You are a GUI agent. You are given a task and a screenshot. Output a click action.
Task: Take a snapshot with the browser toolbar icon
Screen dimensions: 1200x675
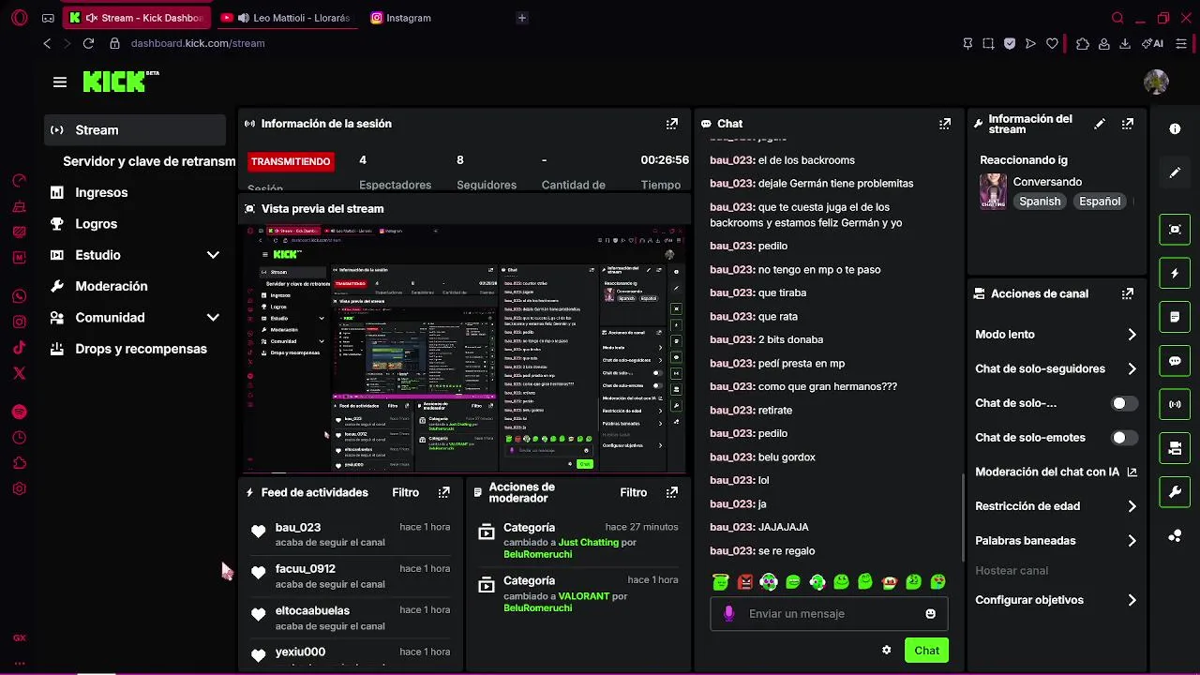[x=988, y=43]
